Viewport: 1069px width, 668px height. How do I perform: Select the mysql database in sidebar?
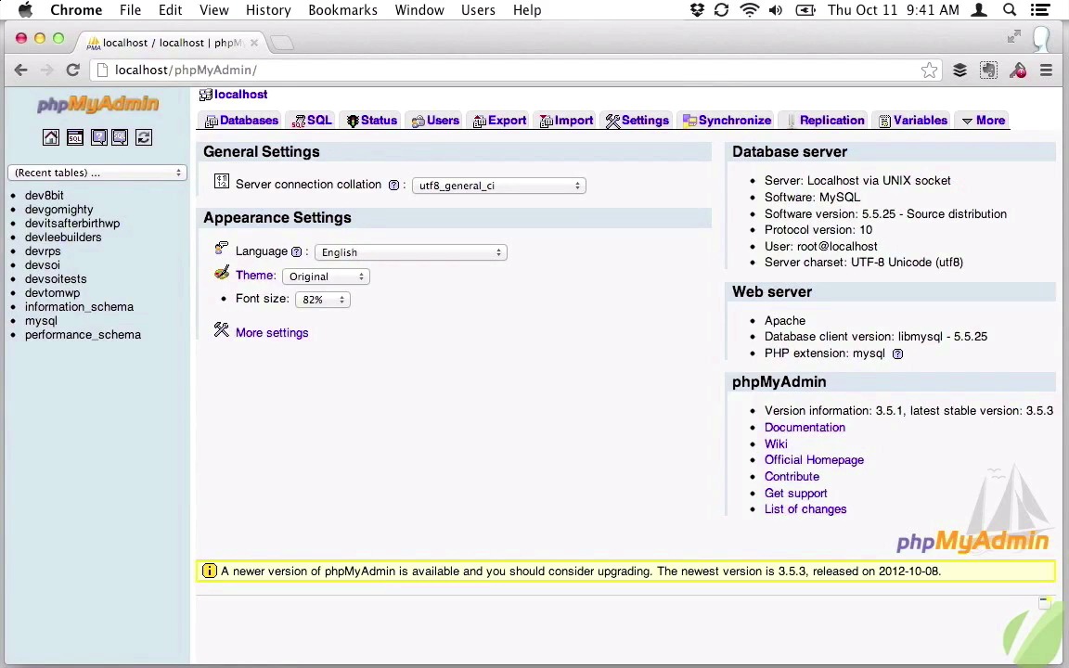tap(41, 320)
